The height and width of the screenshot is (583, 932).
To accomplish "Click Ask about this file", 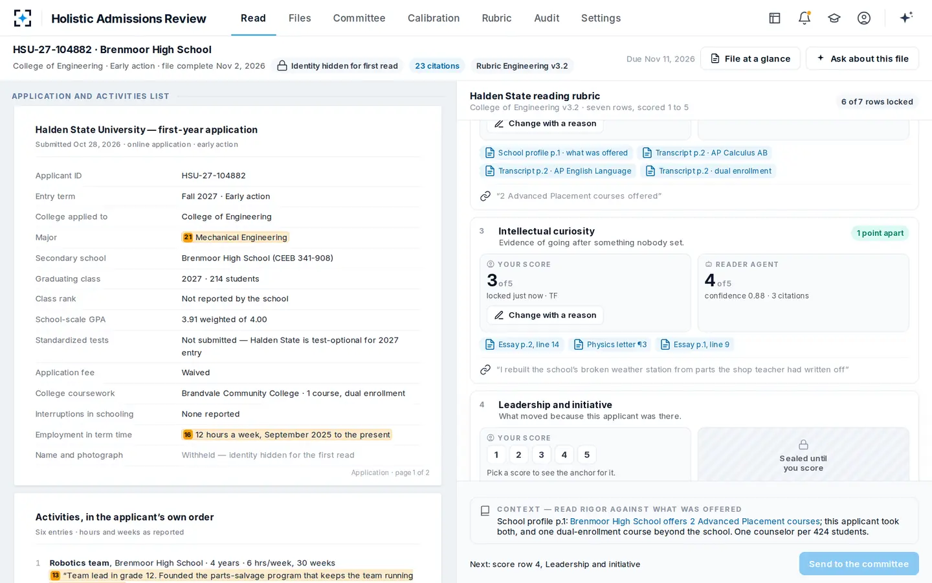I will [x=862, y=59].
